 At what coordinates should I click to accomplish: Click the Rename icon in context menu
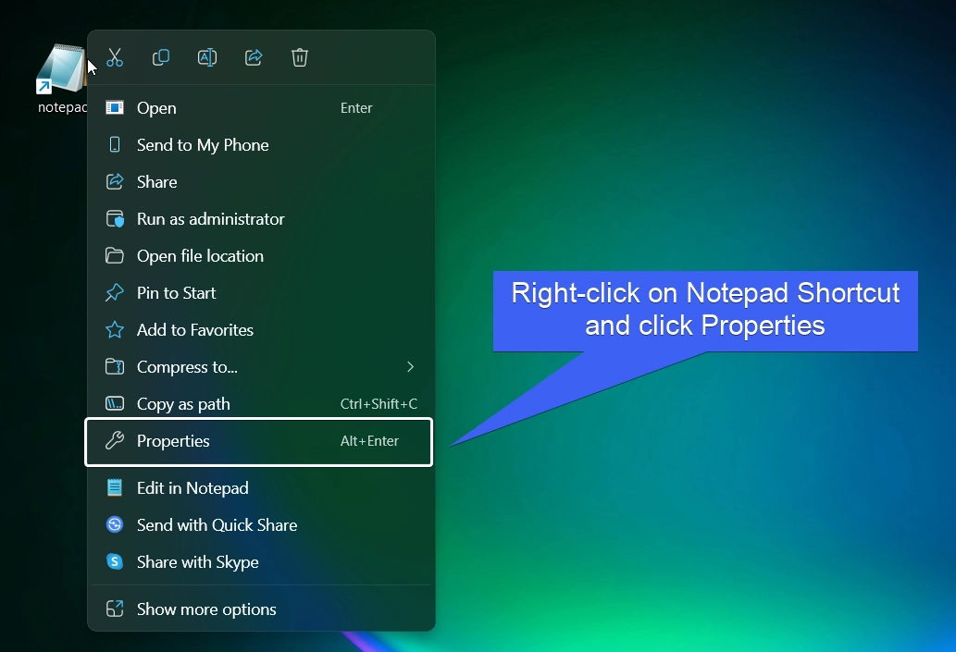(207, 58)
